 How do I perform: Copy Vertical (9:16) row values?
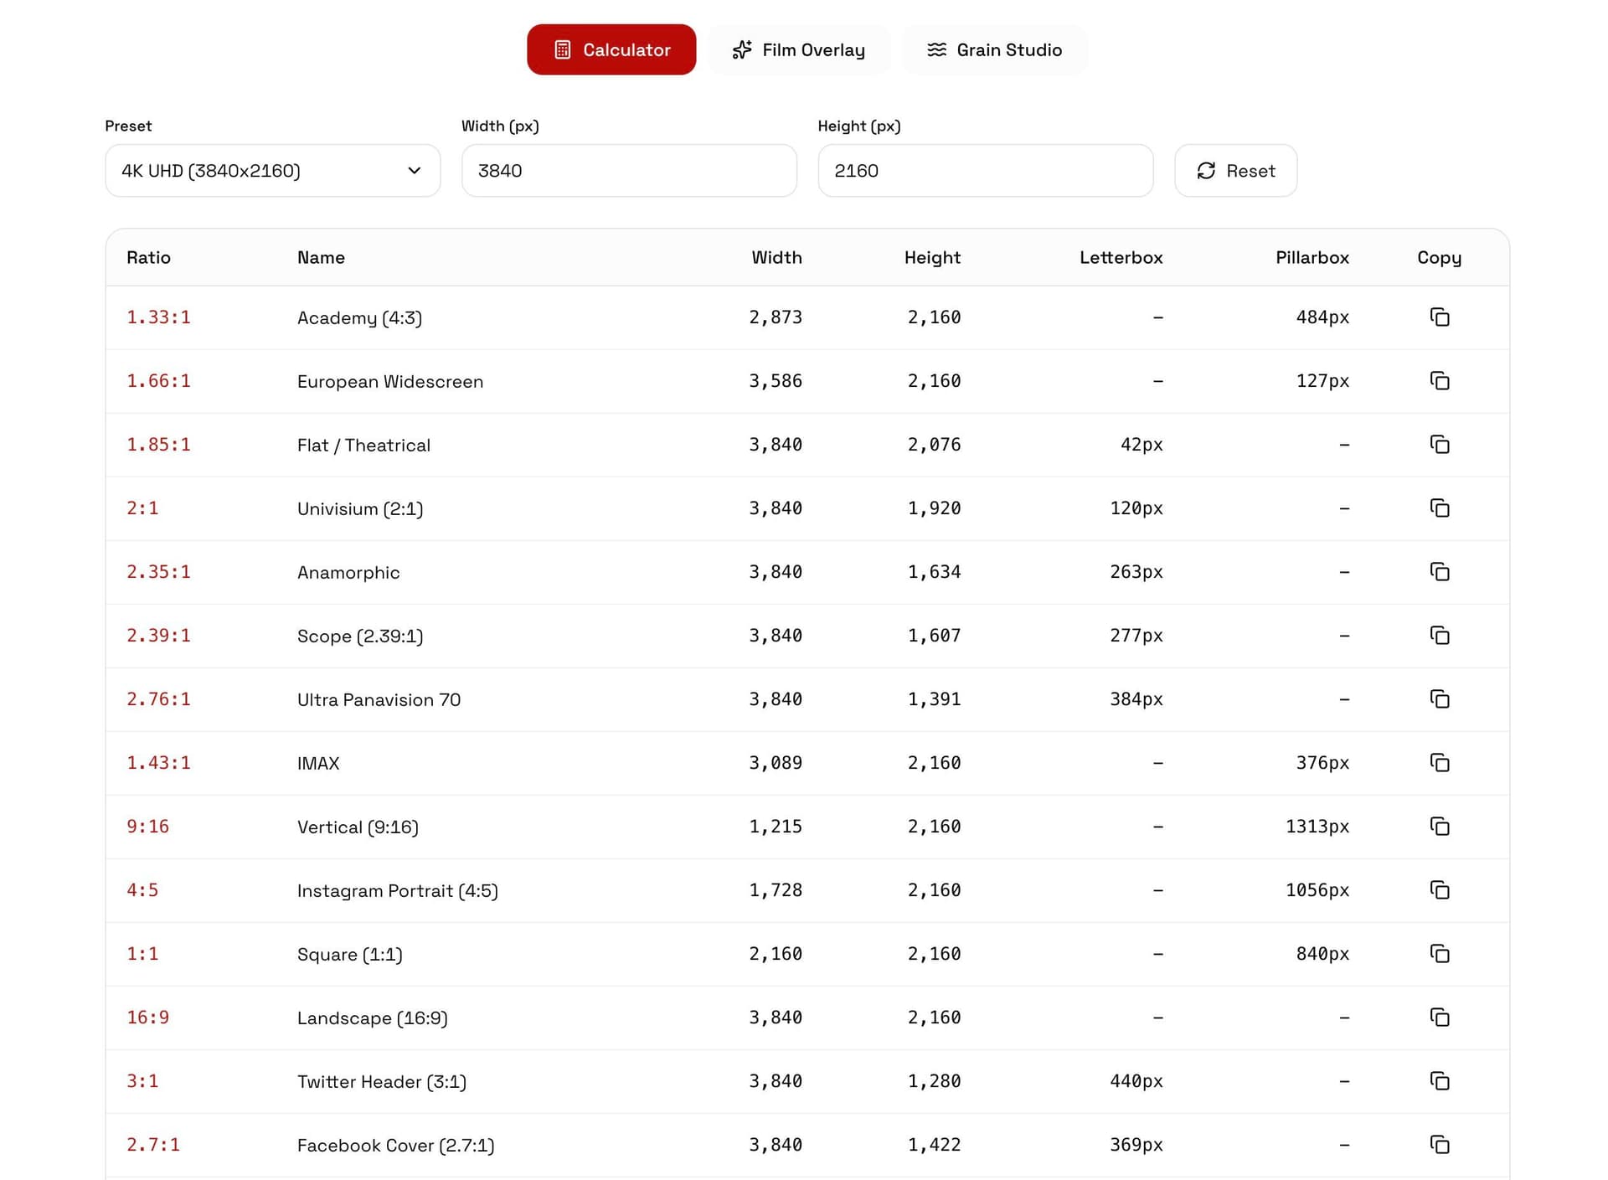(1439, 827)
